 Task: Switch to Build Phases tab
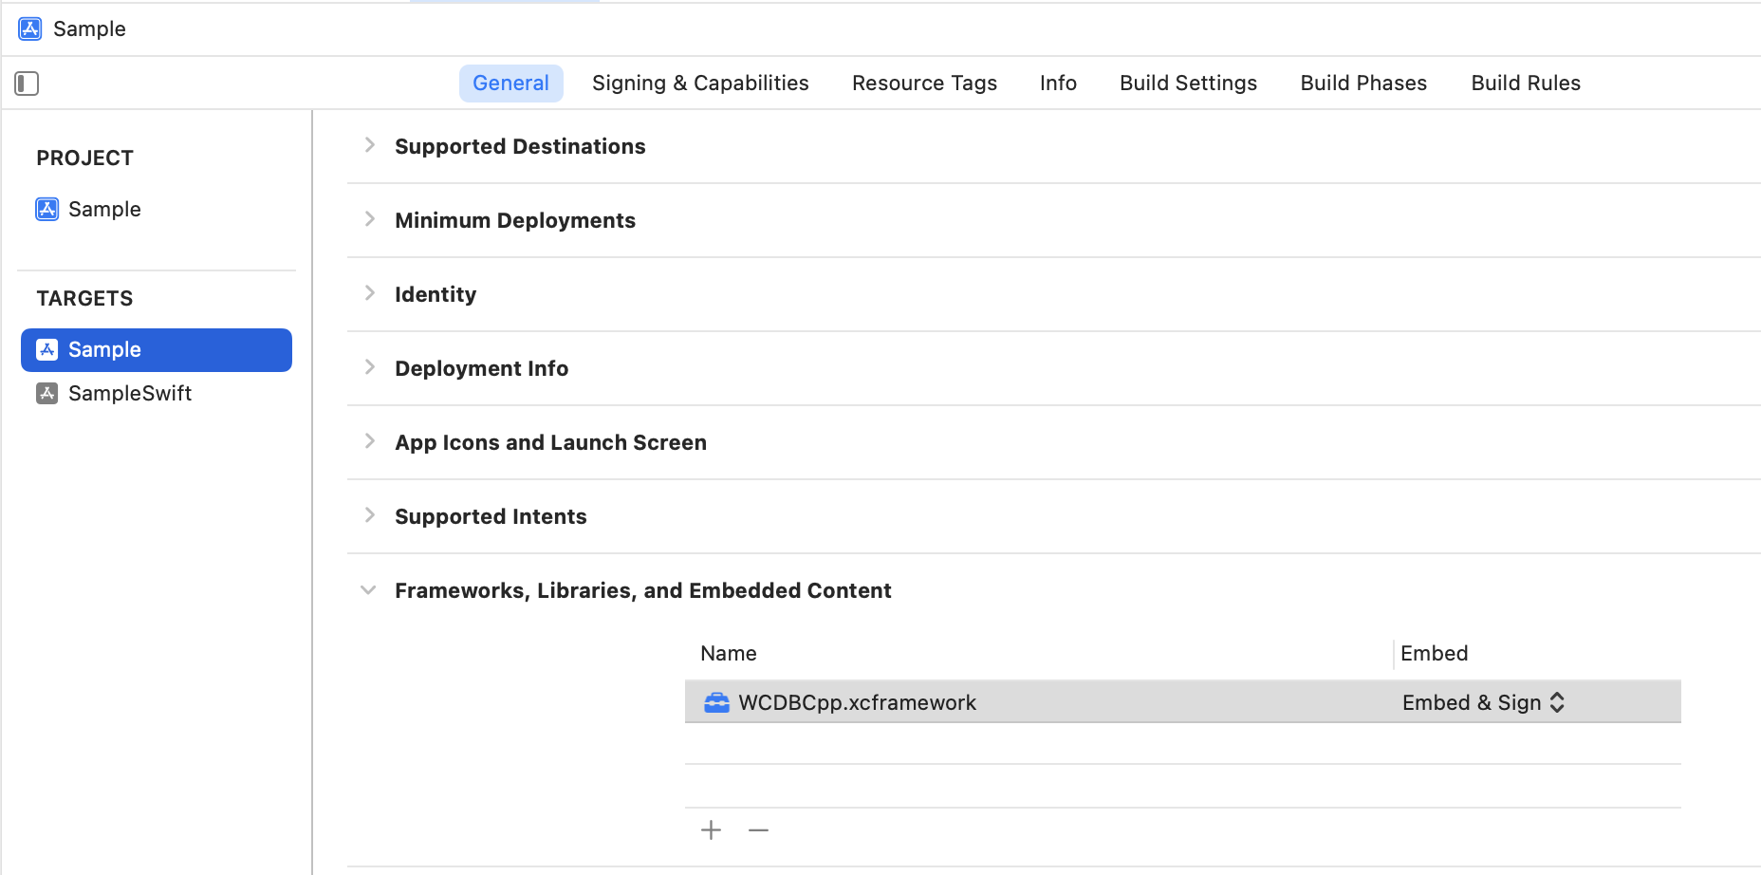coord(1363,84)
